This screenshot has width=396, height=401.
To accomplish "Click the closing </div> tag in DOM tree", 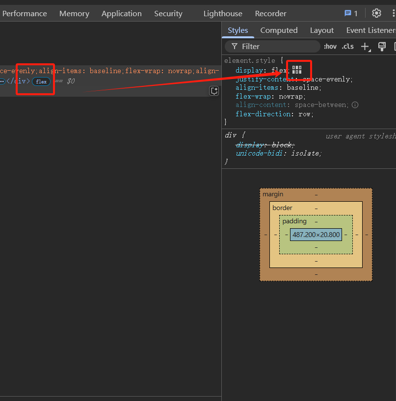I will tap(18, 81).
